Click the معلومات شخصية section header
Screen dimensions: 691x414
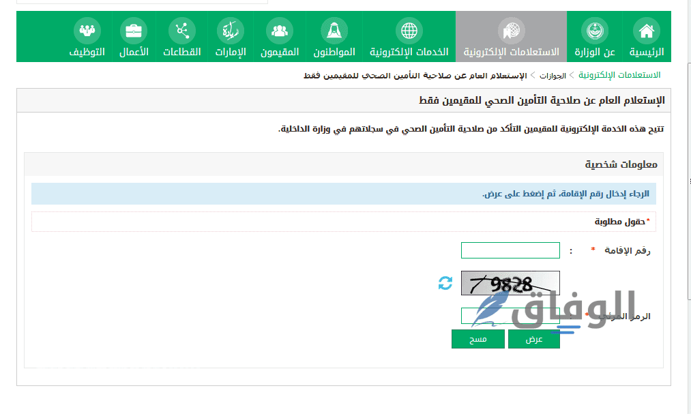(621, 164)
